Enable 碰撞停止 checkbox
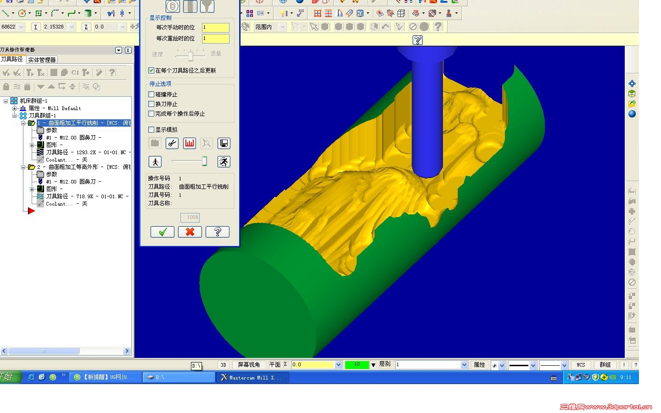661x413 pixels. 151,95
